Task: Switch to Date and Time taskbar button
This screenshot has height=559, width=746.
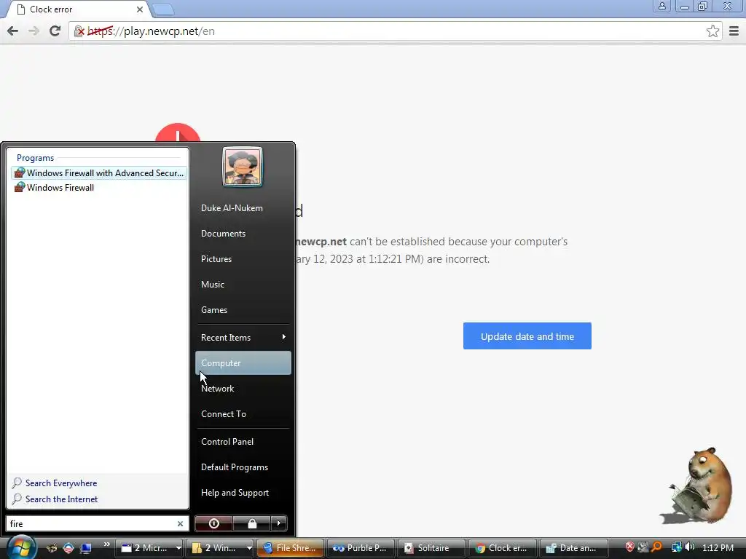Action: pos(574,548)
